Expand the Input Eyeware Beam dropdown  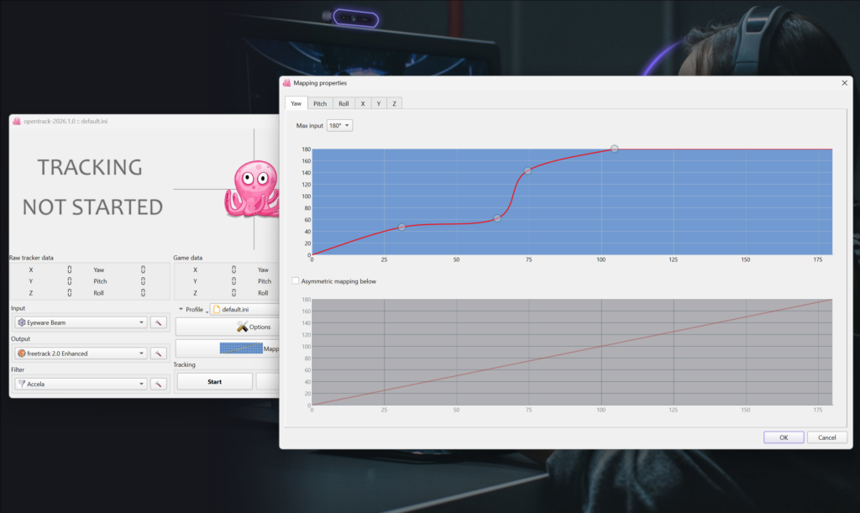click(x=81, y=322)
